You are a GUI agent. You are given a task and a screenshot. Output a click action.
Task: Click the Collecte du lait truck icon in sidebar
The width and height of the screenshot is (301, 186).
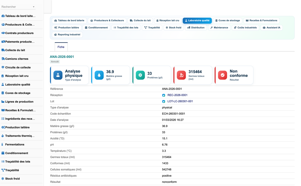[x=3, y=50]
